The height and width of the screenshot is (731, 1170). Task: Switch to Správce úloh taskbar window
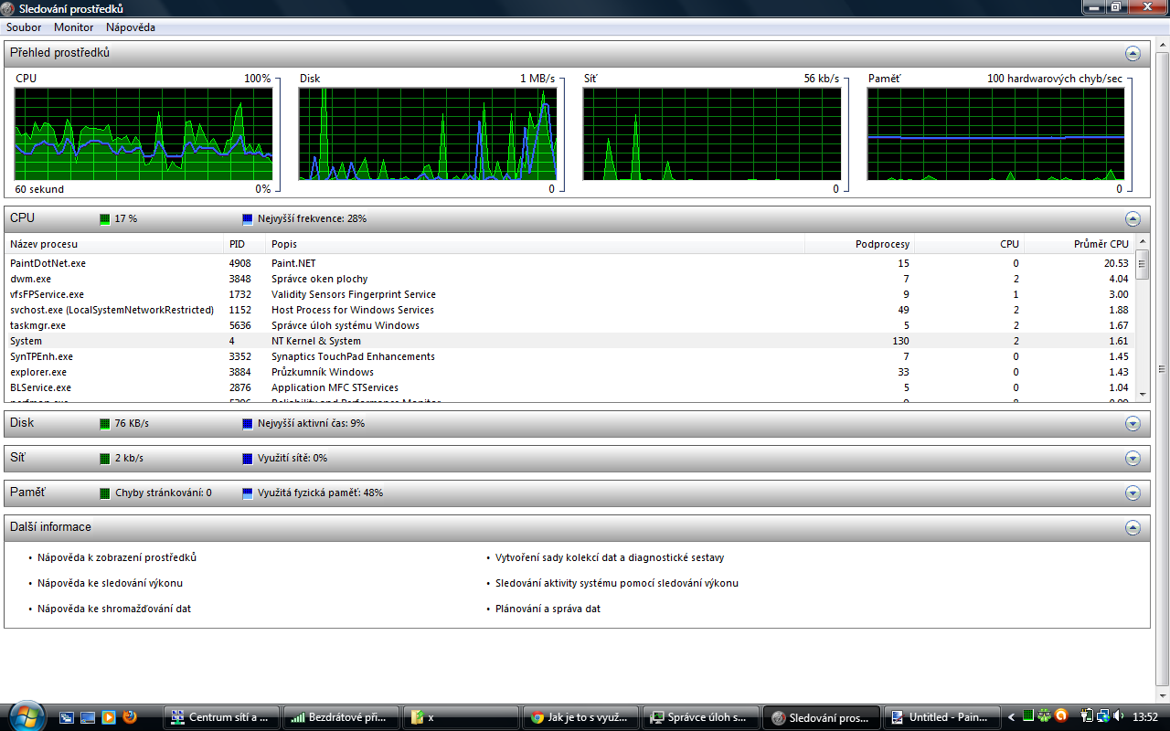click(700, 717)
